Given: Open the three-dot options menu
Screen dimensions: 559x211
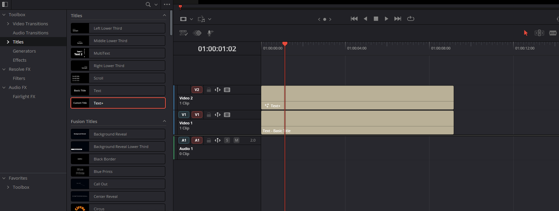Looking at the screenshot, I should click(167, 4).
